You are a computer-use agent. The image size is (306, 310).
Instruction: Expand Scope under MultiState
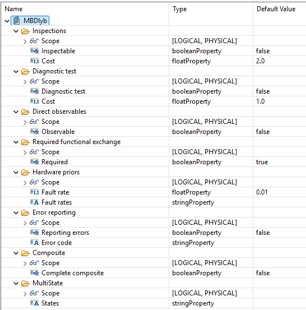[25, 293]
